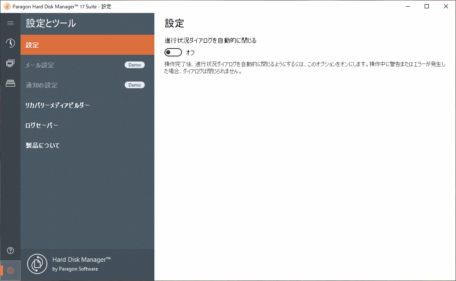Image resolution: width=456 pixels, height=281 pixels.
Task: Open 製品について page
Action: click(42, 145)
